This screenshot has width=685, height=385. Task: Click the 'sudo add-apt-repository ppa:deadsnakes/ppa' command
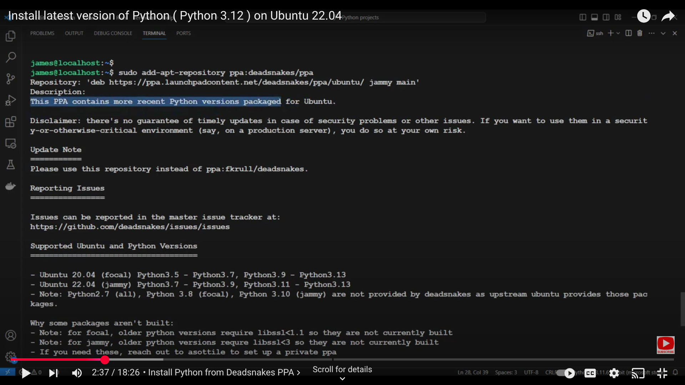point(216,73)
